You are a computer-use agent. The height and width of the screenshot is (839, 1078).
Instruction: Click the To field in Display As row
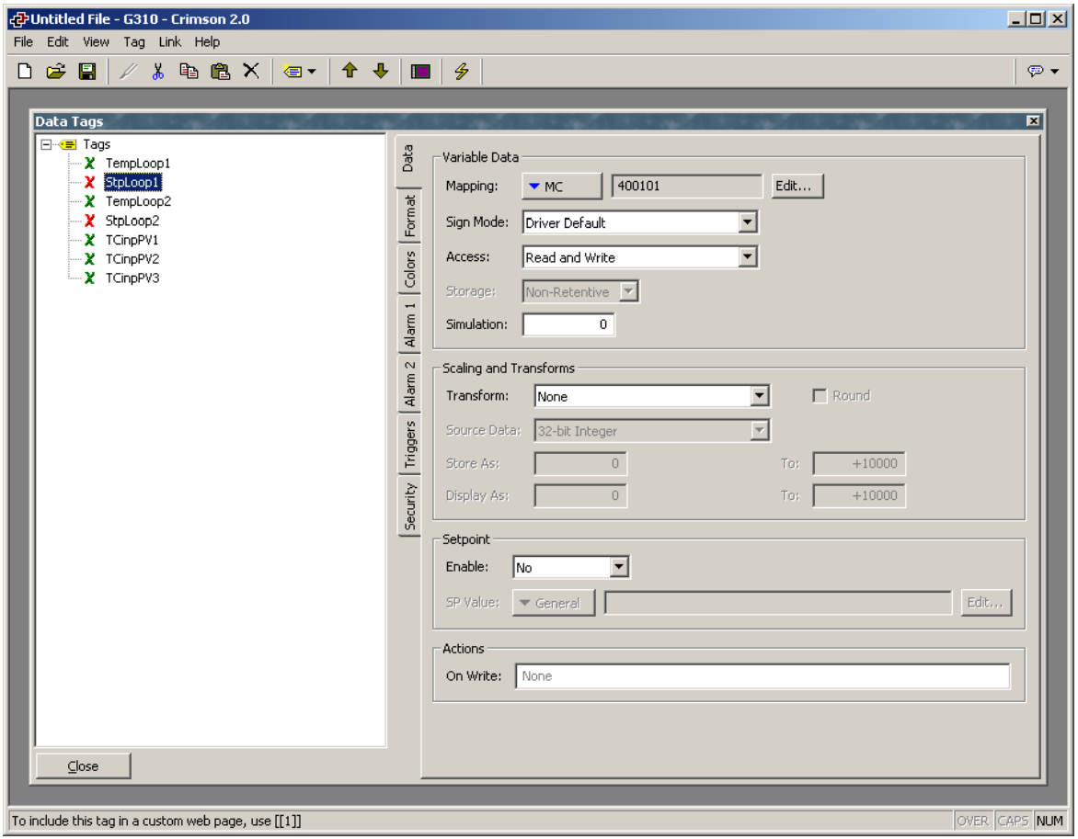click(859, 495)
